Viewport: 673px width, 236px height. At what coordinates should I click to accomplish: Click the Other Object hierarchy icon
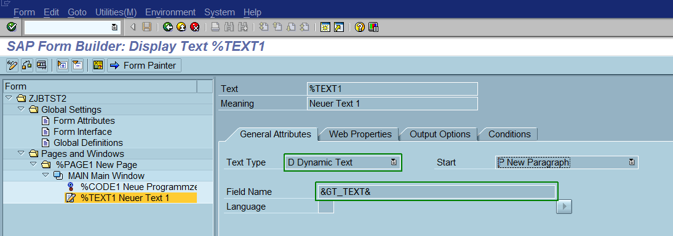click(x=27, y=66)
